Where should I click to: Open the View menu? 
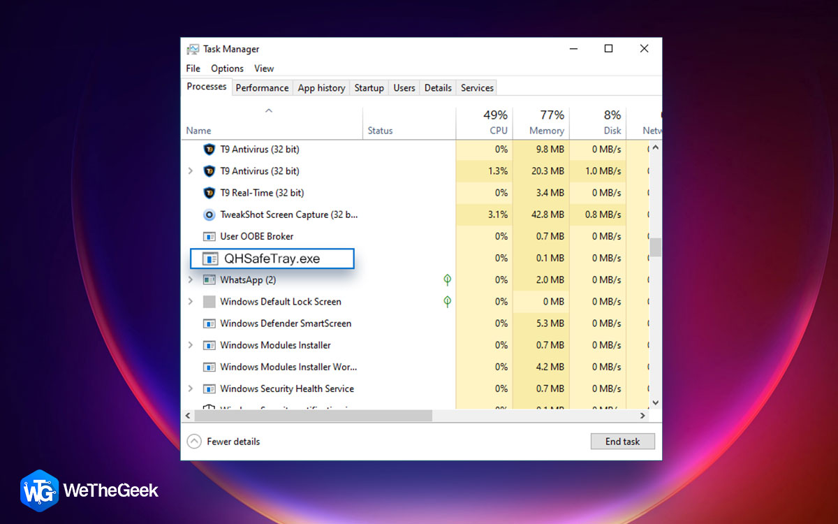coord(264,68)
